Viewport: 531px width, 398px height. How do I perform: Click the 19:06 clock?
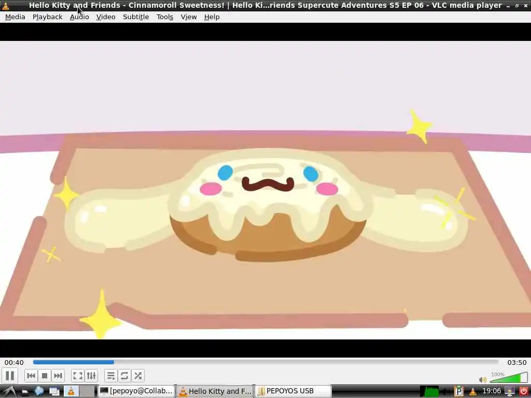coord(492,391)
